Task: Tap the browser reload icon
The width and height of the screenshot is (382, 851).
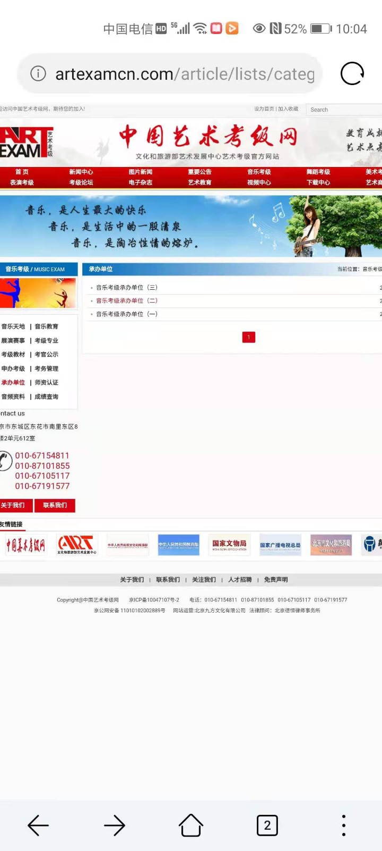Action: 352,73
